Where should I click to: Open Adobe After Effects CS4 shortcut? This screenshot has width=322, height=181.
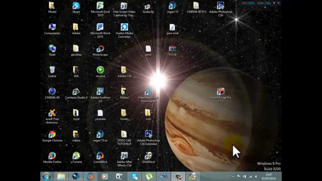(124, 159)
